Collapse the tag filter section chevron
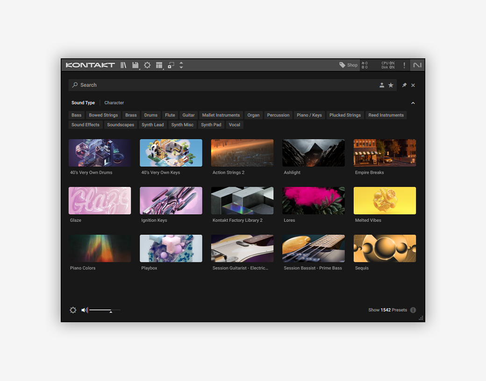 click(x=413, y=103)
